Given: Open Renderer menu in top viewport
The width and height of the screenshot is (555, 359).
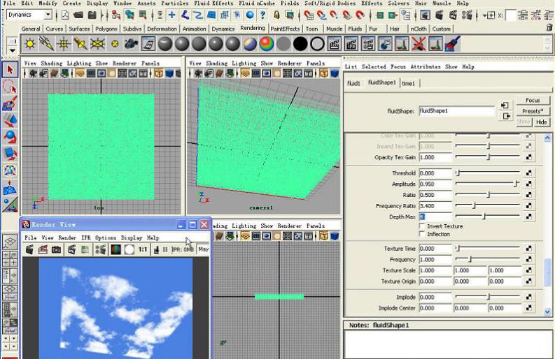Looking at the screenshot, I should click(x=125, y=64).
